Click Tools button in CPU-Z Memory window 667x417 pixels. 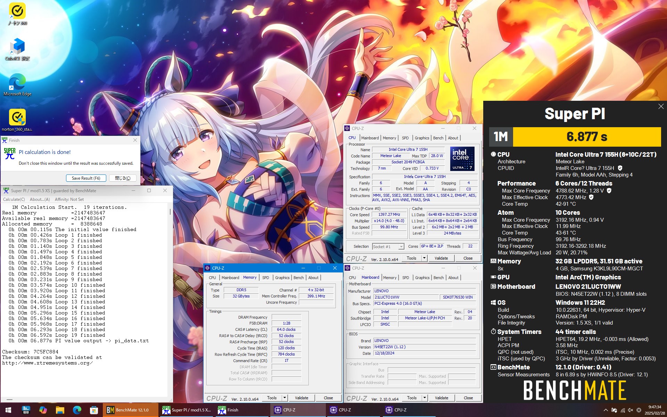pyautogui.click(x=272, y=398)
